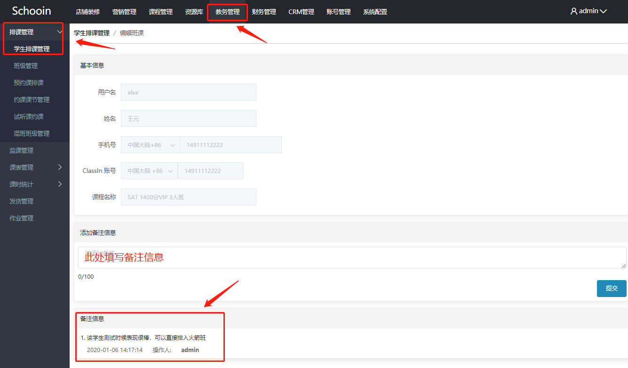The height and width of the screenshot is (368, 628).
Task: Open 预约课排课 in sidebar
Action: (x=29, y=83)
